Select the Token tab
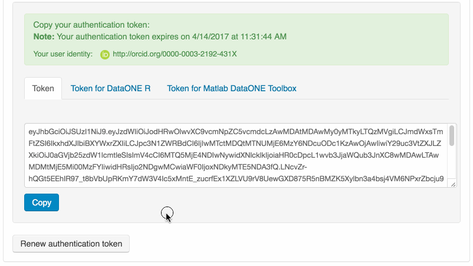 (x=43, y=88)
